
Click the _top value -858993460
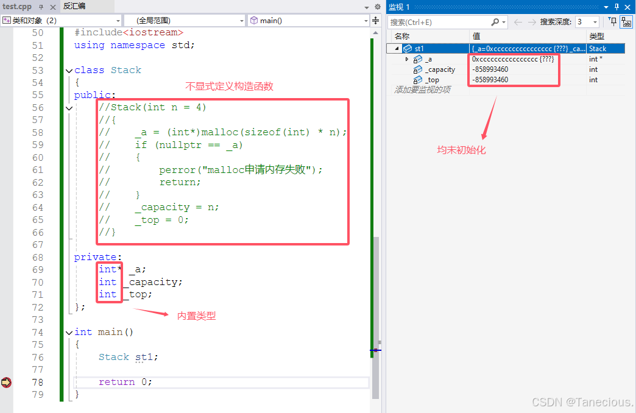pos(490,80)
